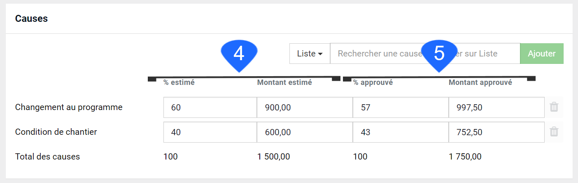Click the Total des causes label
This screenshot has height=183, width=578.
tap(47, 157)
